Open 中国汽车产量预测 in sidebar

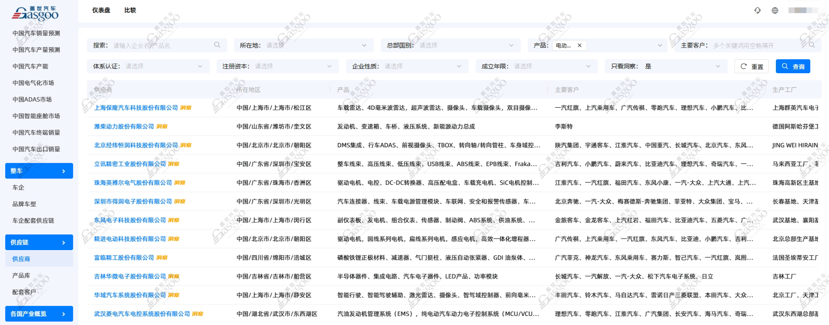pyautogui.click(x=36, y=50)
